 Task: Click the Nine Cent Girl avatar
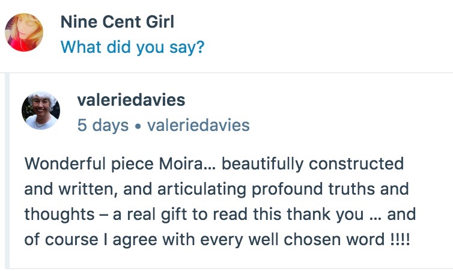25,32
